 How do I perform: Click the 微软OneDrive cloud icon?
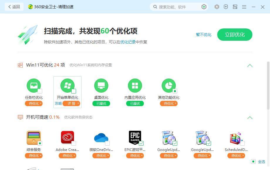[101, 138]
